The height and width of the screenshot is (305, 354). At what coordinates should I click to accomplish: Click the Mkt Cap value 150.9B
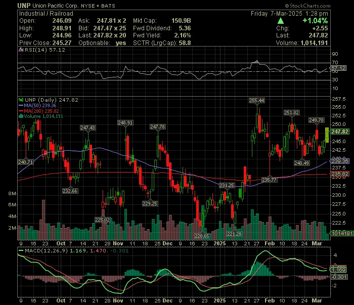click(181, 21)
